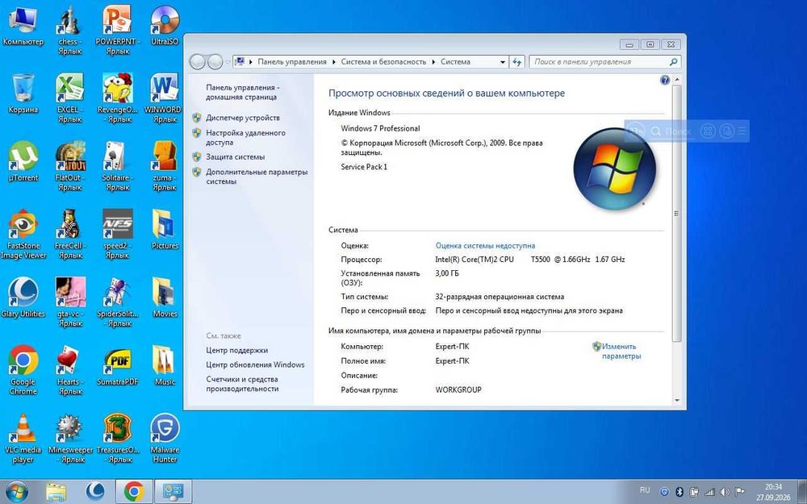
Task: Select the µTorrent desktop icon
Action: 23,156
